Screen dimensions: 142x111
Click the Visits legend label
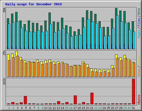point(139,60)
